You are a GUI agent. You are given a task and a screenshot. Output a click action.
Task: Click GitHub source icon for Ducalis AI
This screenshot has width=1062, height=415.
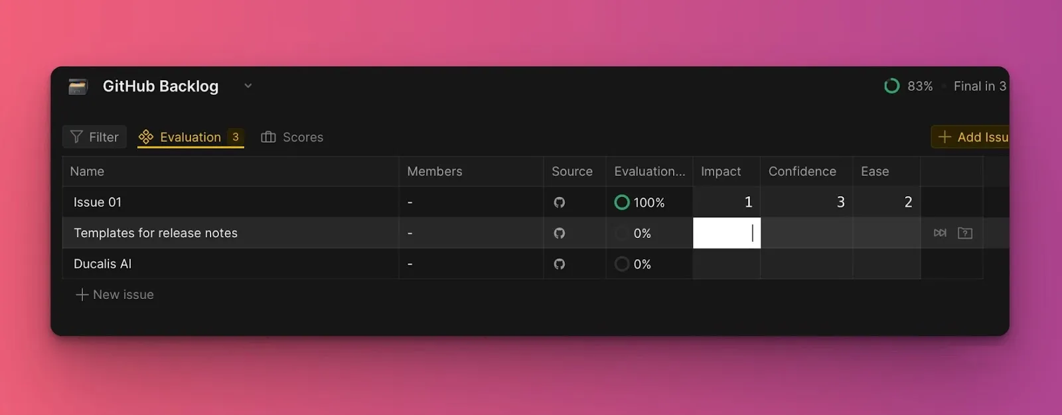click(560, 264)
